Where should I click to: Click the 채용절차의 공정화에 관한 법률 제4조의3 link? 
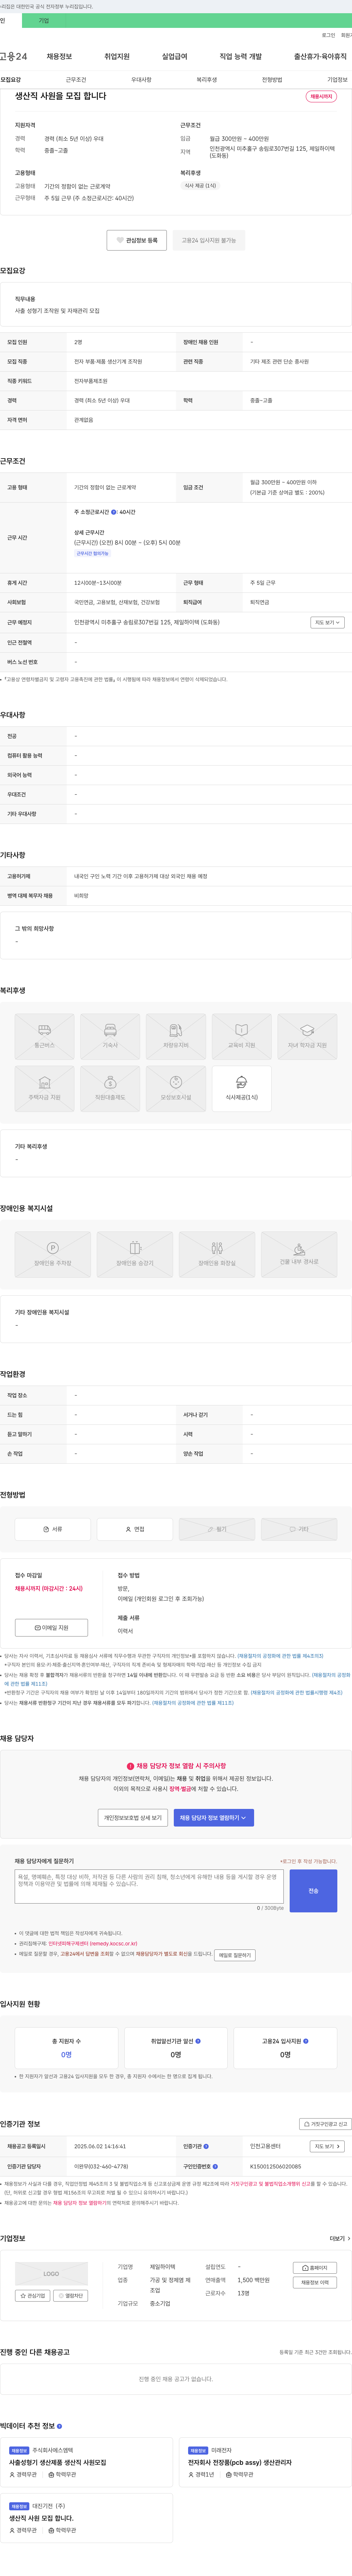tap(280, 1656)
